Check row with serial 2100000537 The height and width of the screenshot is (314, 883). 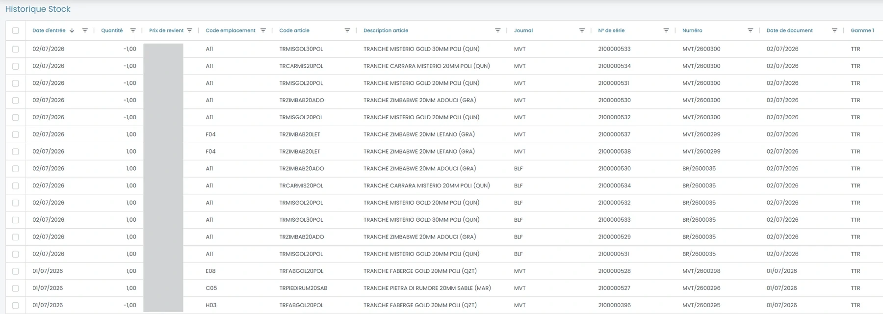click(x=16, y=134)
